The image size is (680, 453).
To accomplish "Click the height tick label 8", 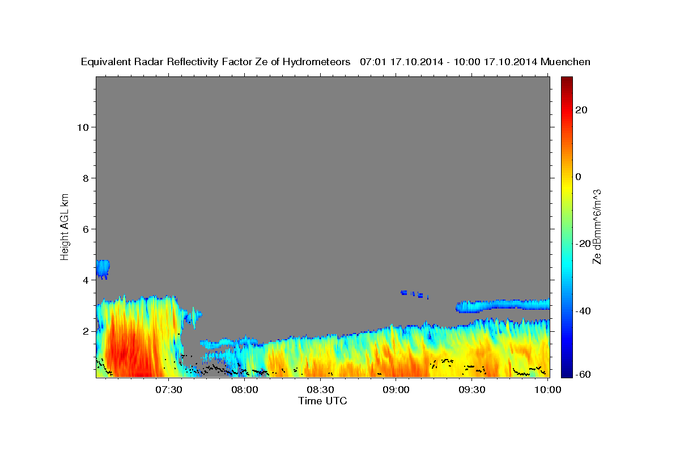I will (86, 178).
